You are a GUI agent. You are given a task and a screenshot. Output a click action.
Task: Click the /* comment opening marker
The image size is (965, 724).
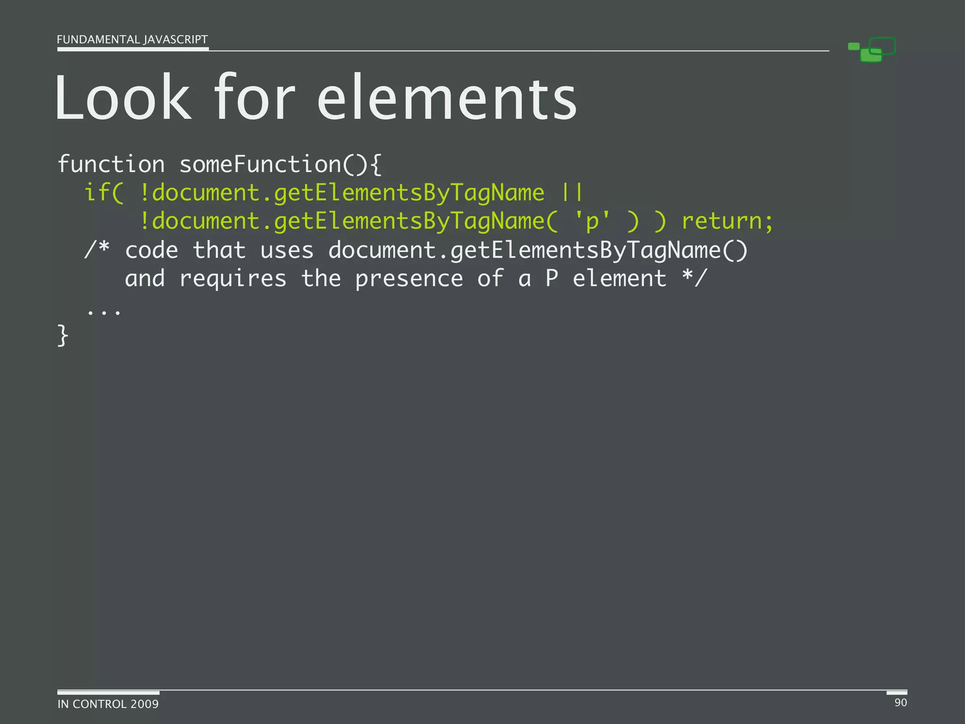point(97,250)
